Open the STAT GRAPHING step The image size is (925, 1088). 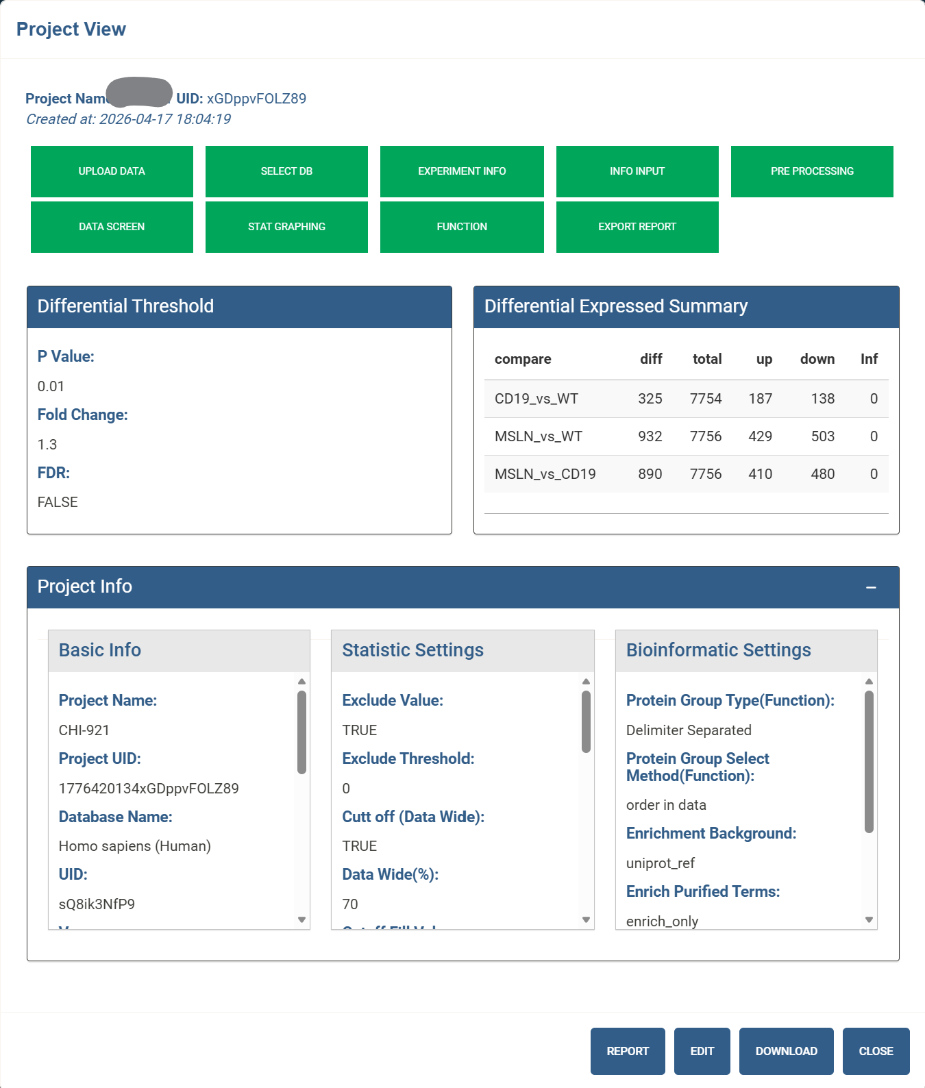pyautogui.click(x=286, y=227)
